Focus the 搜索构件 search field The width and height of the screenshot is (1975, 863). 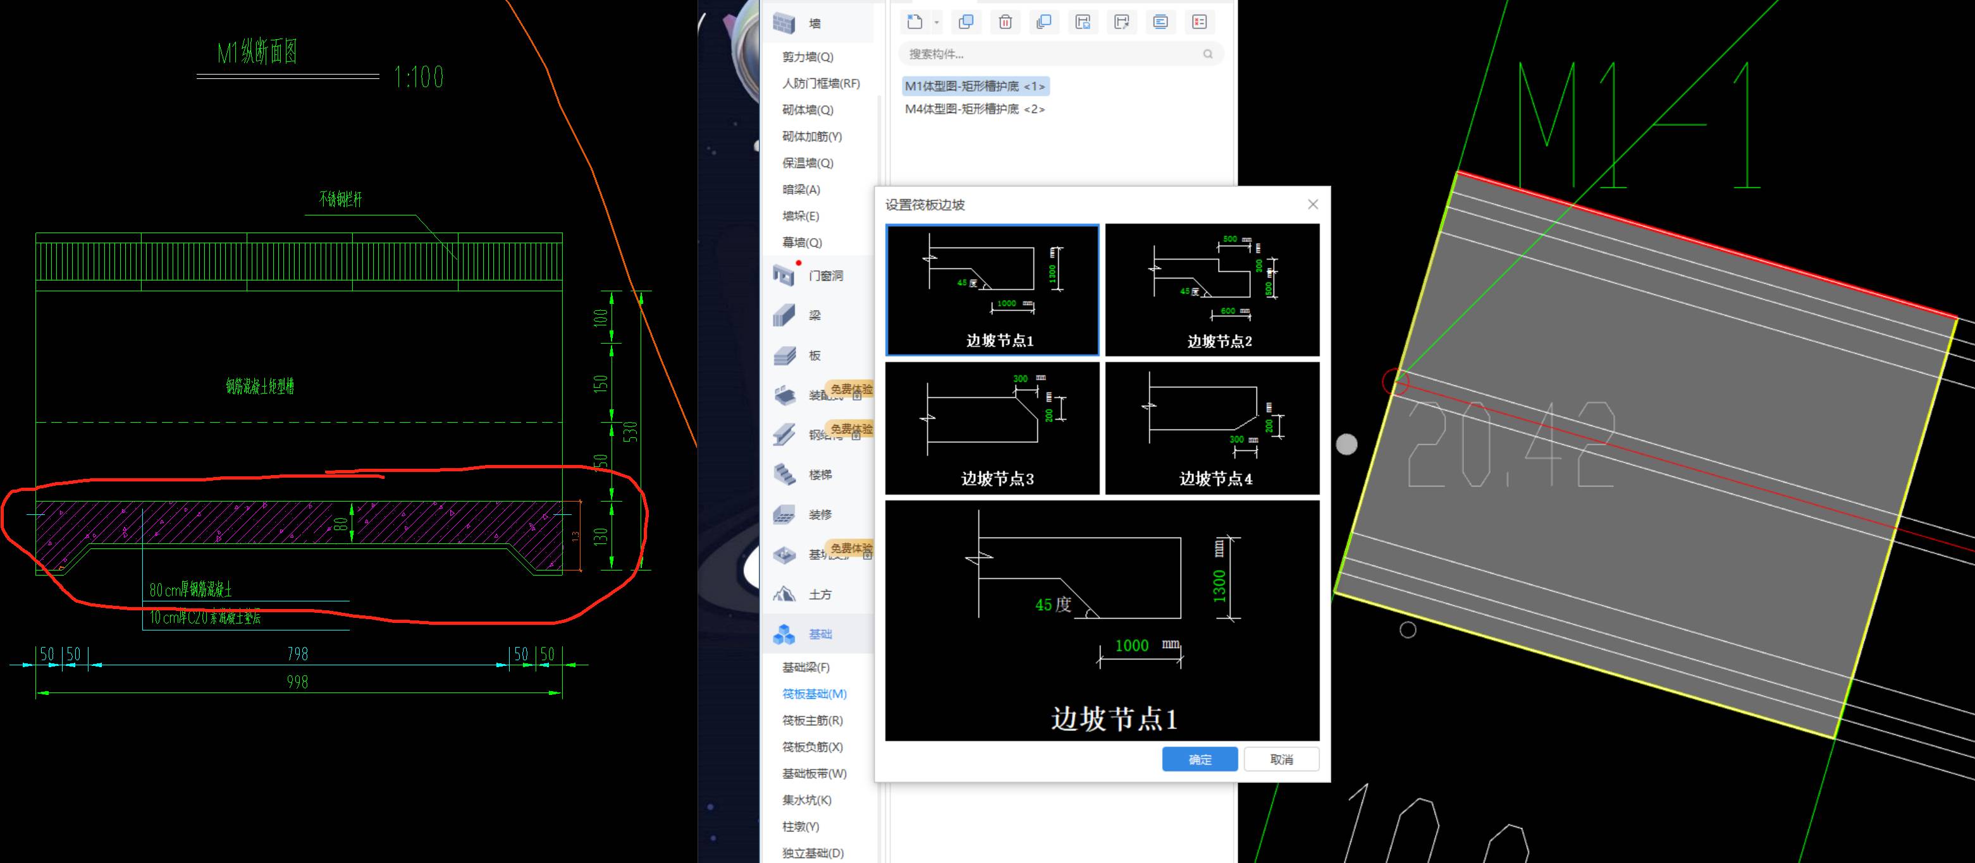(x=1061, y=54)
